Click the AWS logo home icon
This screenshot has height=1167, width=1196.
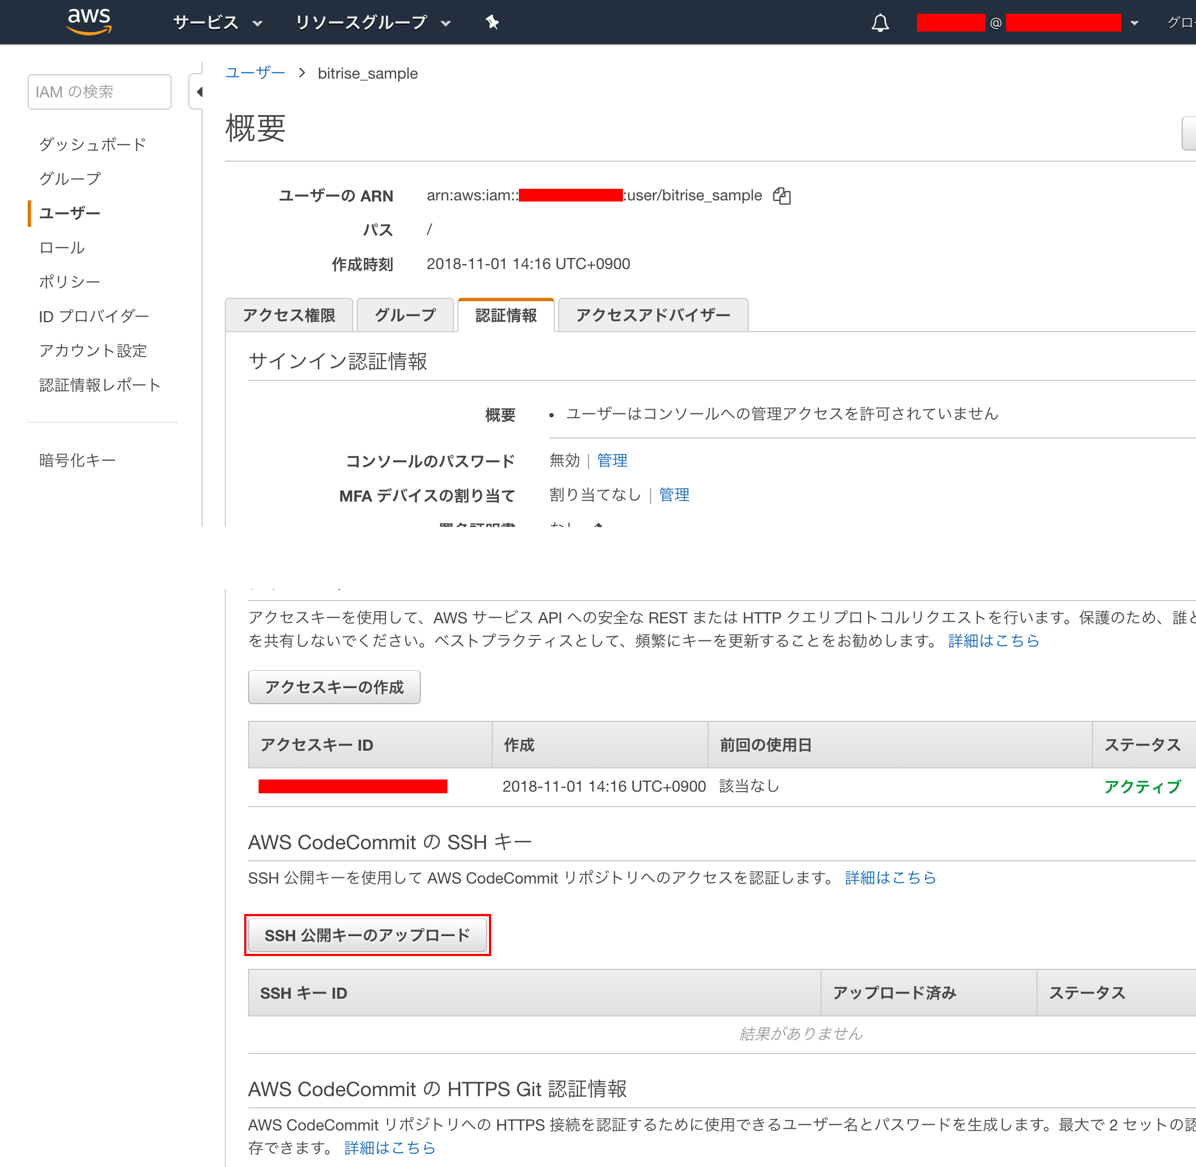click(89, 22)
